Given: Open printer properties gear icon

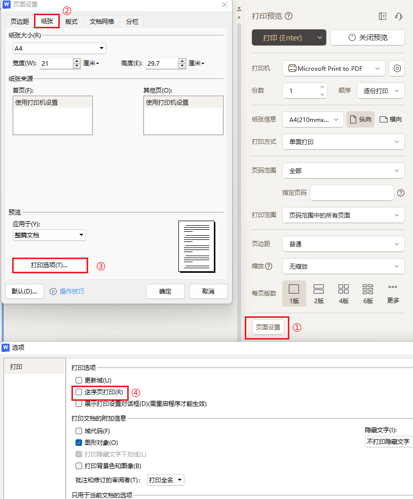Looking at the screenshot, I should click(x=397, y=68).
